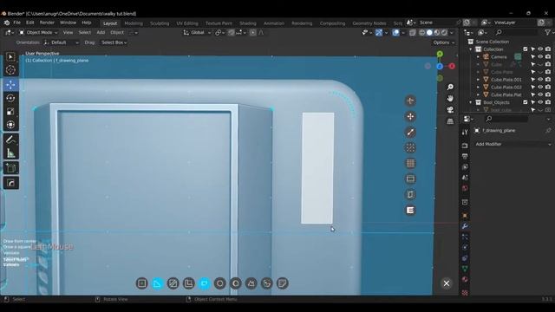Open the Edit menu

[x=30, y=23]
